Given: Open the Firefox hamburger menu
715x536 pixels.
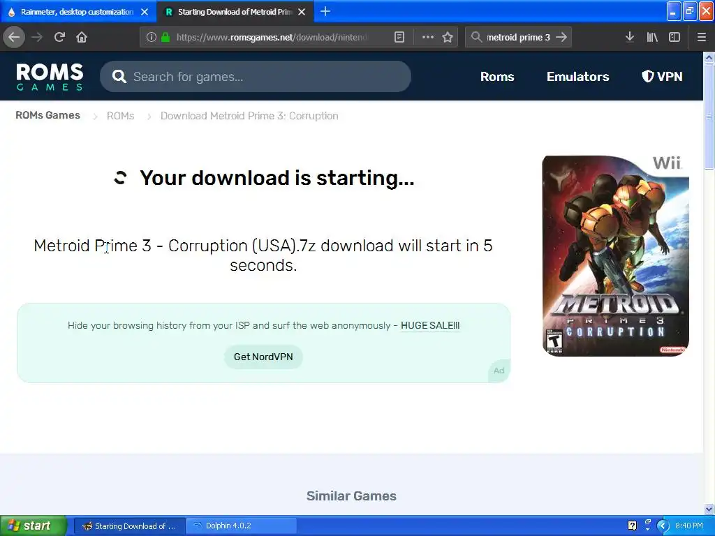Looking at the screenshot, I should (x=701, y=38).
